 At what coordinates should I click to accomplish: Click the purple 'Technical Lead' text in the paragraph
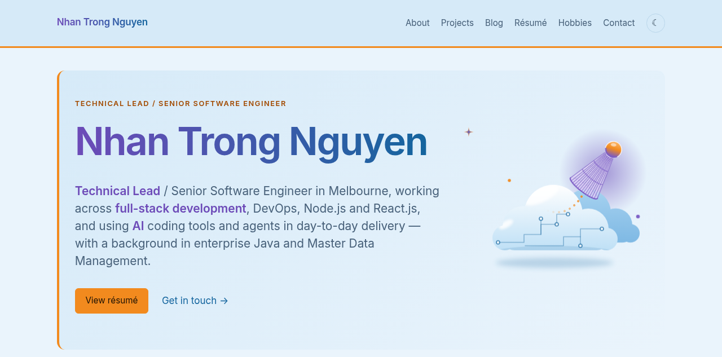point(117,191)
